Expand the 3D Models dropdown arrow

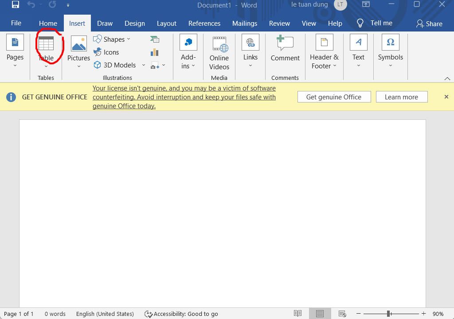143,65
